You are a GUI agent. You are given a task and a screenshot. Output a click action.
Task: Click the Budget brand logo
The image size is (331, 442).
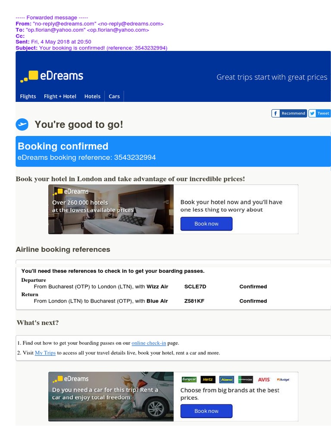[x=283, y=380]
